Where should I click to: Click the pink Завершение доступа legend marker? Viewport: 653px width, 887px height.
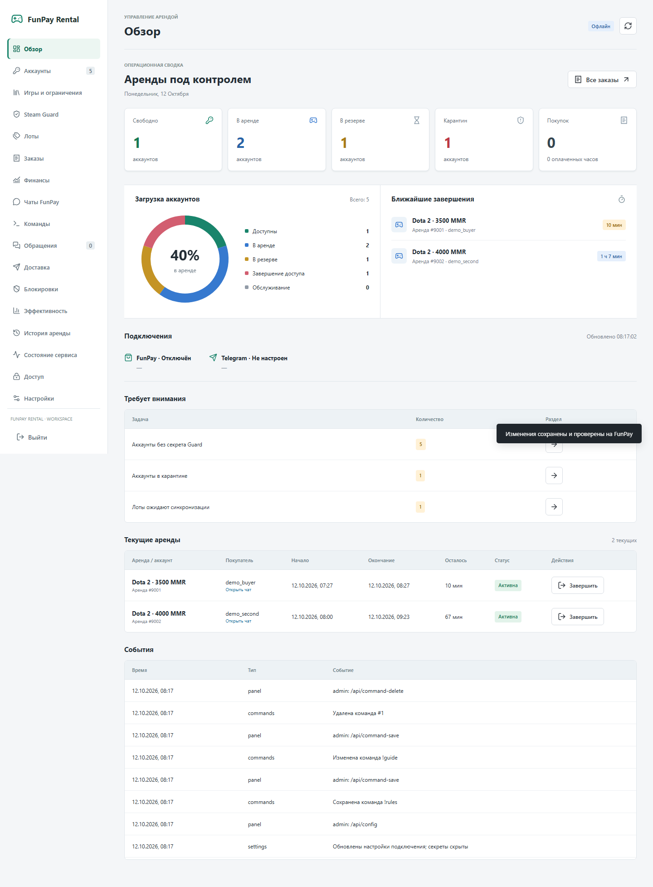click(x=247, y=273)
